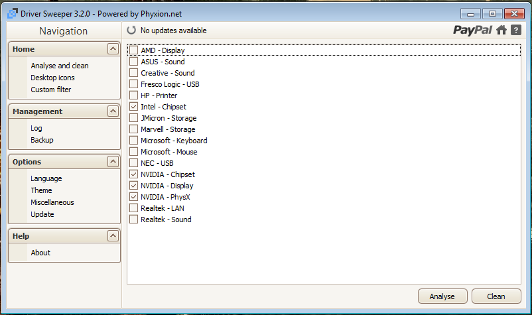Enable the Realtek - Sound checkbox
The width and height of the screenshot is (532, 315).
tap(134, 220)
